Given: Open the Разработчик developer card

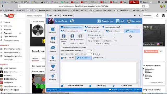Looking at the screenshot, I should point(105,21).
